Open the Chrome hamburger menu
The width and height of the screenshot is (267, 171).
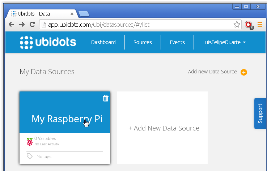tap(260, 25)
